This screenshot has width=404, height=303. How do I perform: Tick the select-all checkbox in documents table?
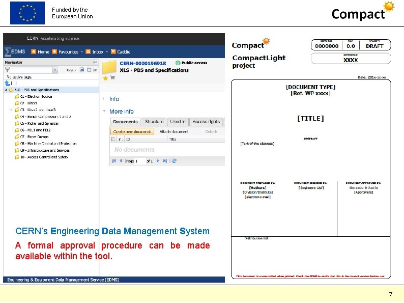point(113,139)
